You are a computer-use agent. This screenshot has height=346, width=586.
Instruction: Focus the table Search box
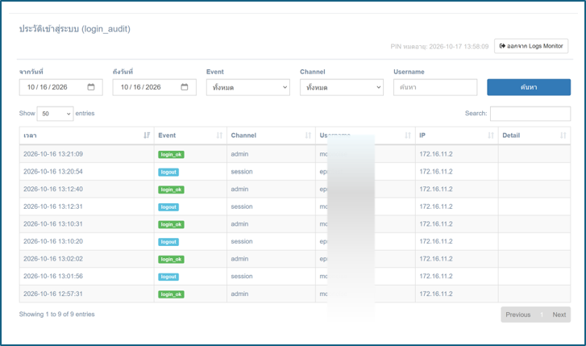(x=530, y=114)
